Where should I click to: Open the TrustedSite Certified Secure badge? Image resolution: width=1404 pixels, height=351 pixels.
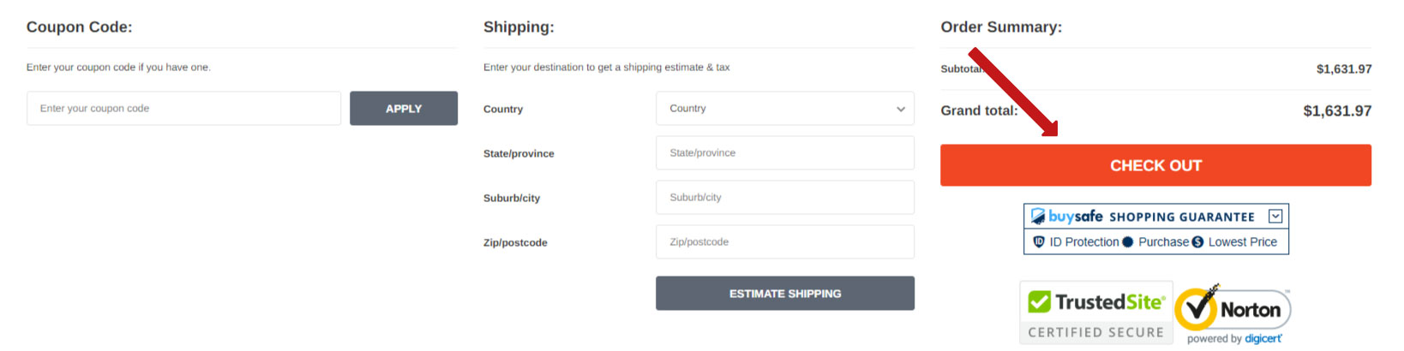pos(1096,313)
